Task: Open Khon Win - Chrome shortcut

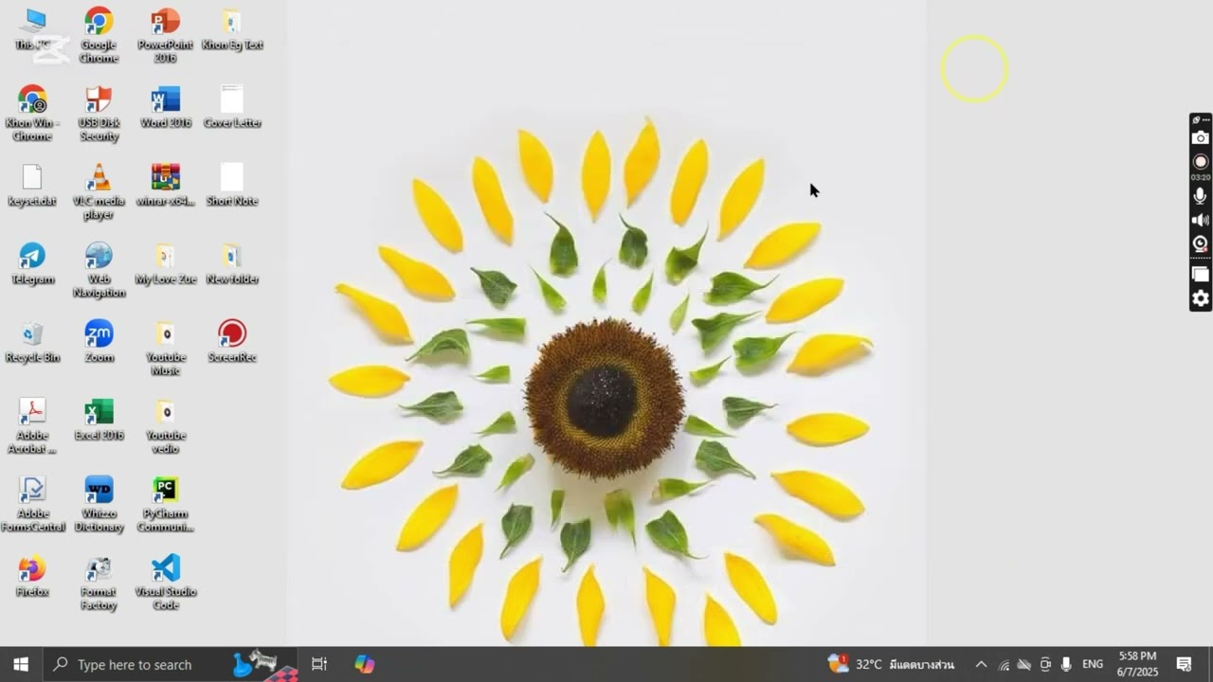Action: (x=32, y=114)
